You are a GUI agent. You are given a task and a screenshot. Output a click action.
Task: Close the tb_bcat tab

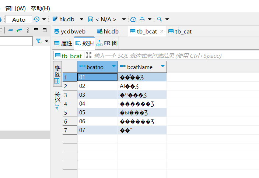[162, 31]
